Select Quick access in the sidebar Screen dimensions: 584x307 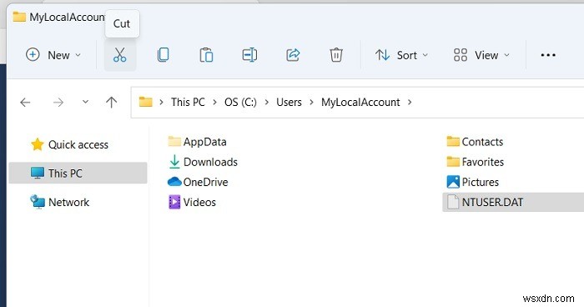78,144
